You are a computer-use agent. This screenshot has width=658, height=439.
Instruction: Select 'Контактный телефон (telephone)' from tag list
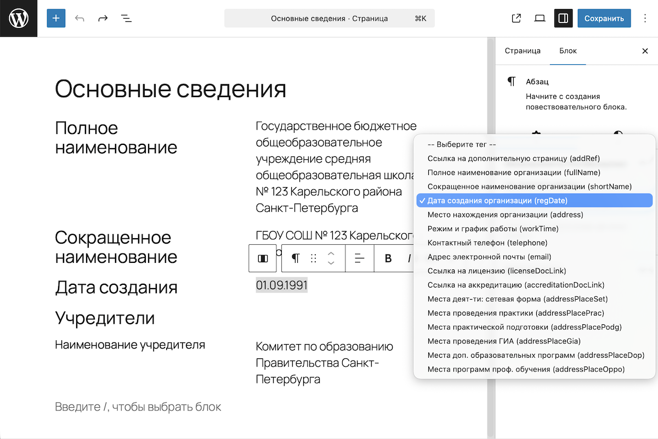tap(487, 243)
